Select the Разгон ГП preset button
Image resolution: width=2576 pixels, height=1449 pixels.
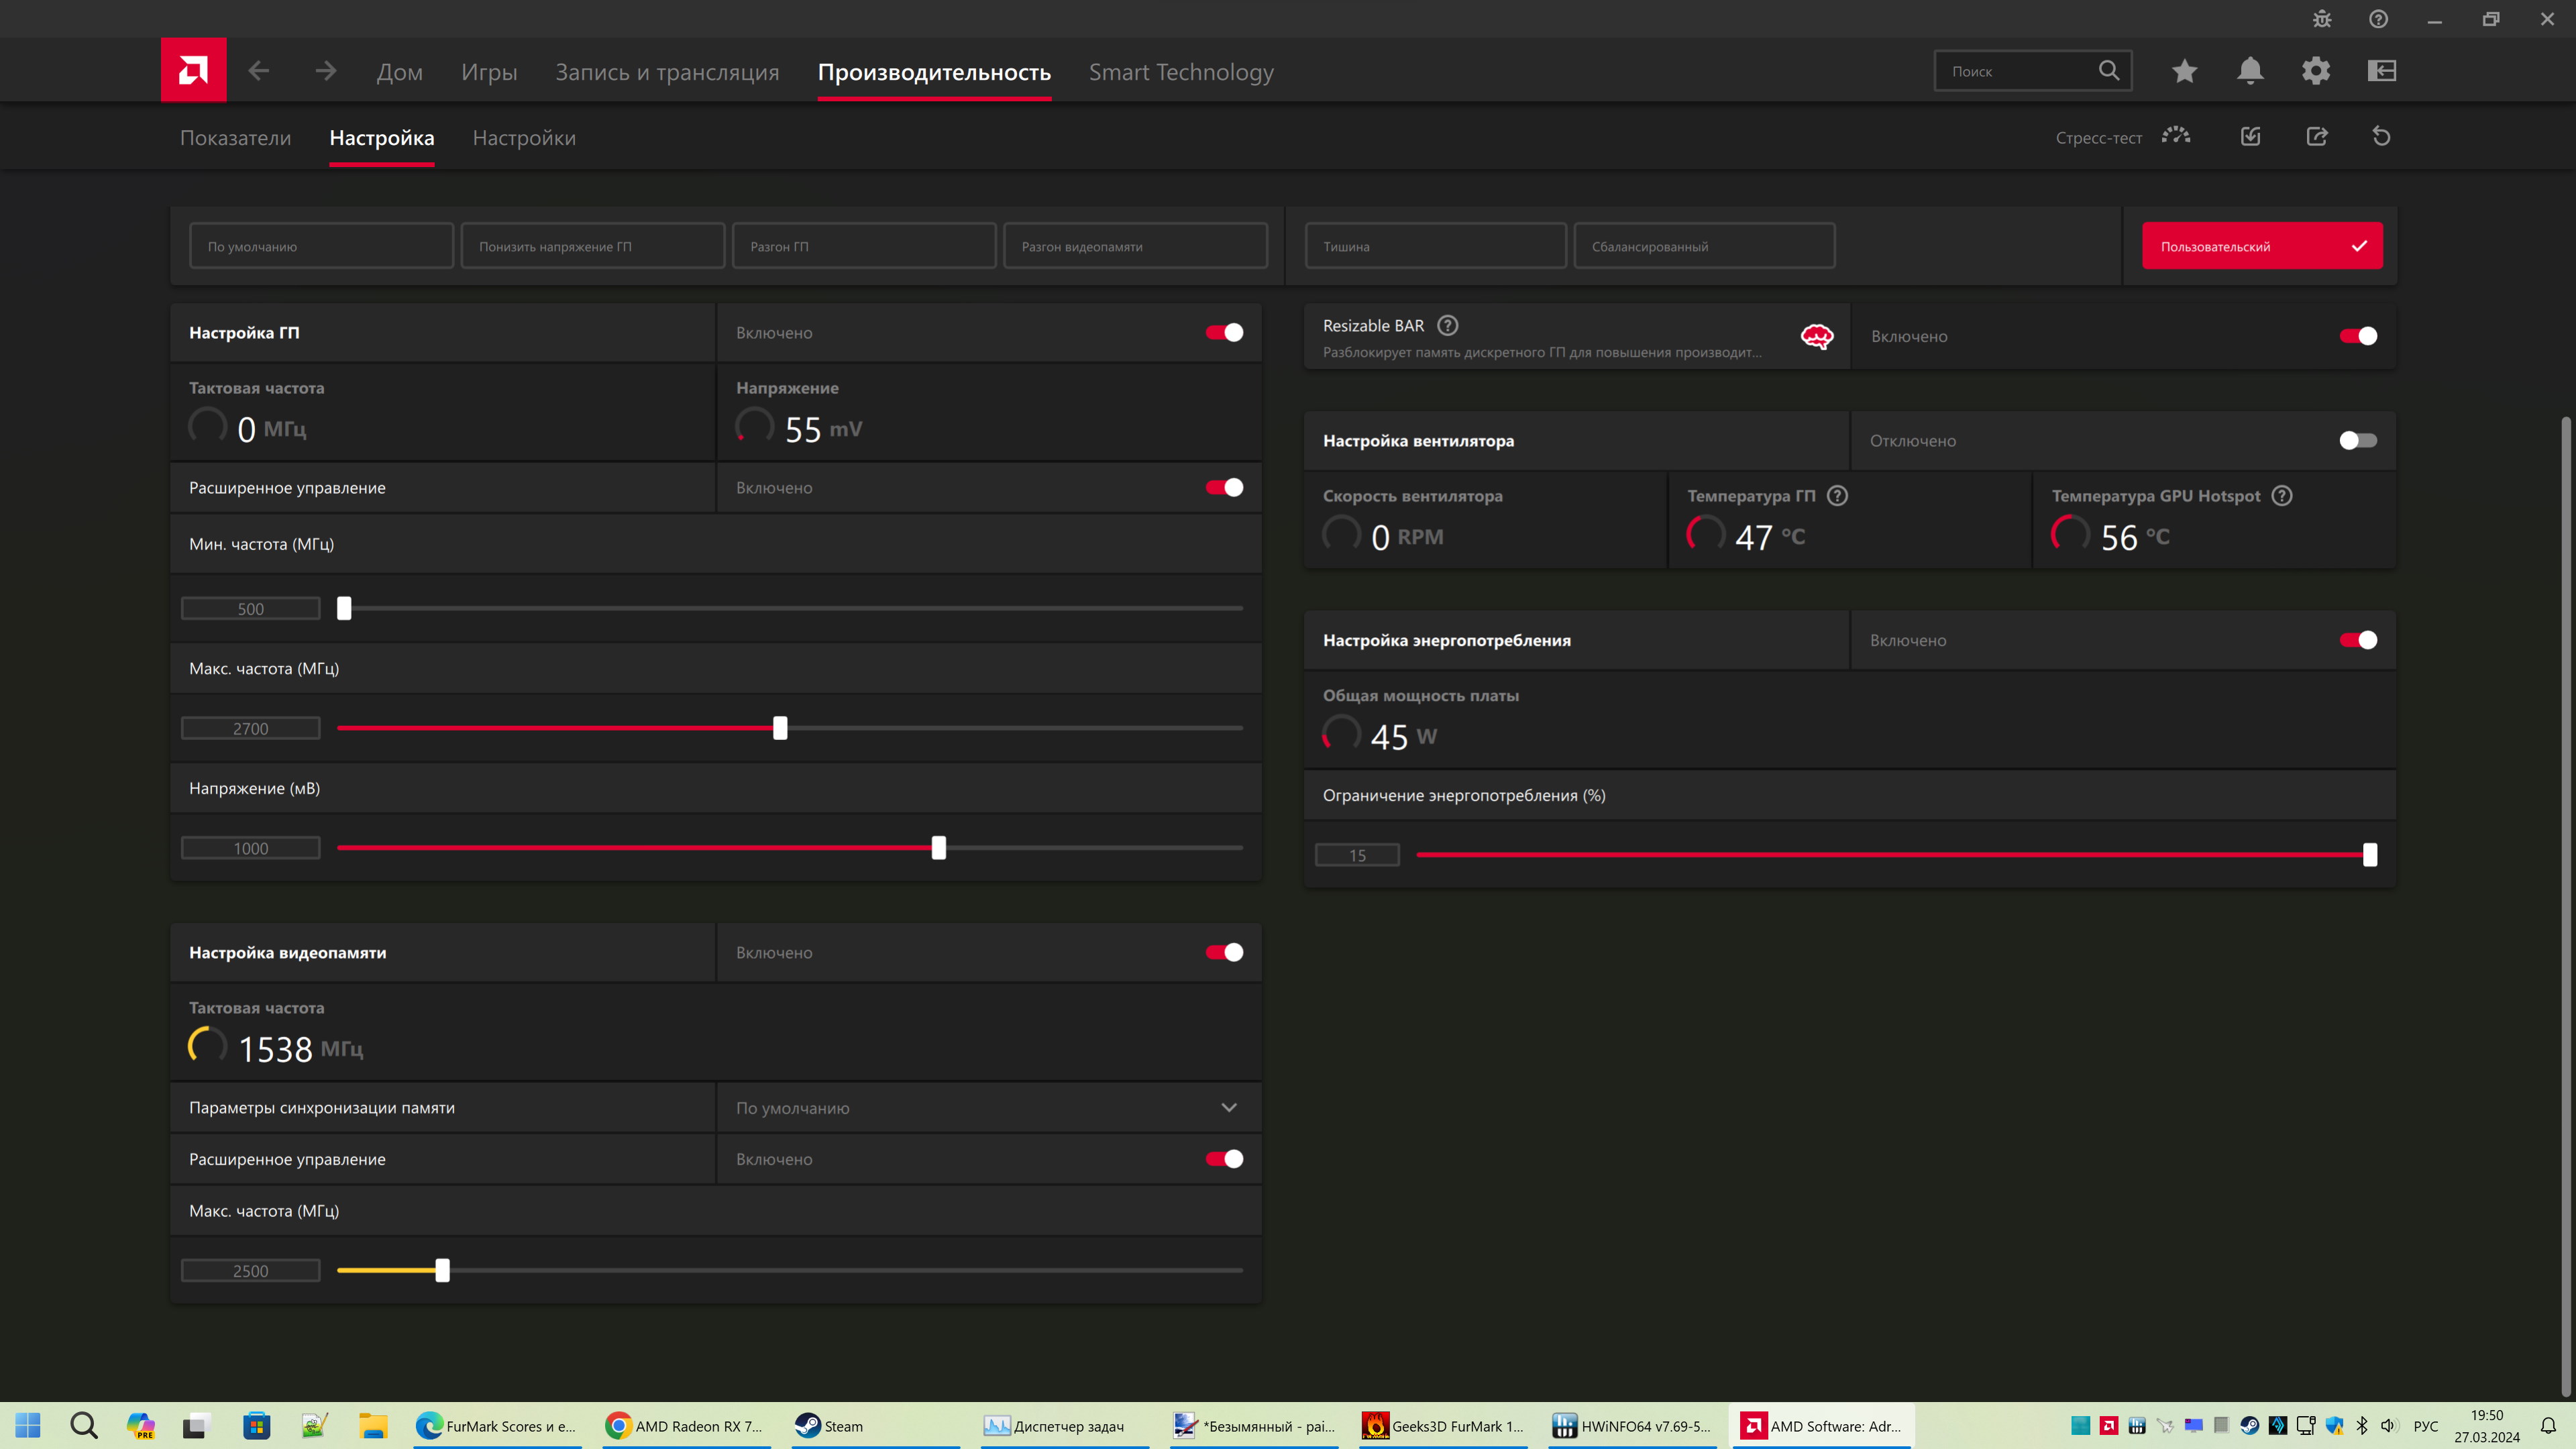pyautogui.click(x=864, y=246)
